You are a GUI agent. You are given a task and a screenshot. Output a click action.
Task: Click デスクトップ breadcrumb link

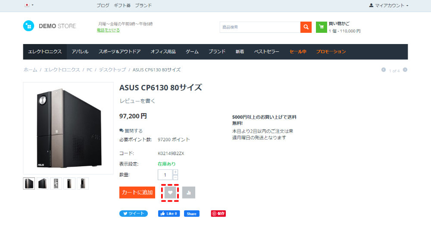coord(112,70)
